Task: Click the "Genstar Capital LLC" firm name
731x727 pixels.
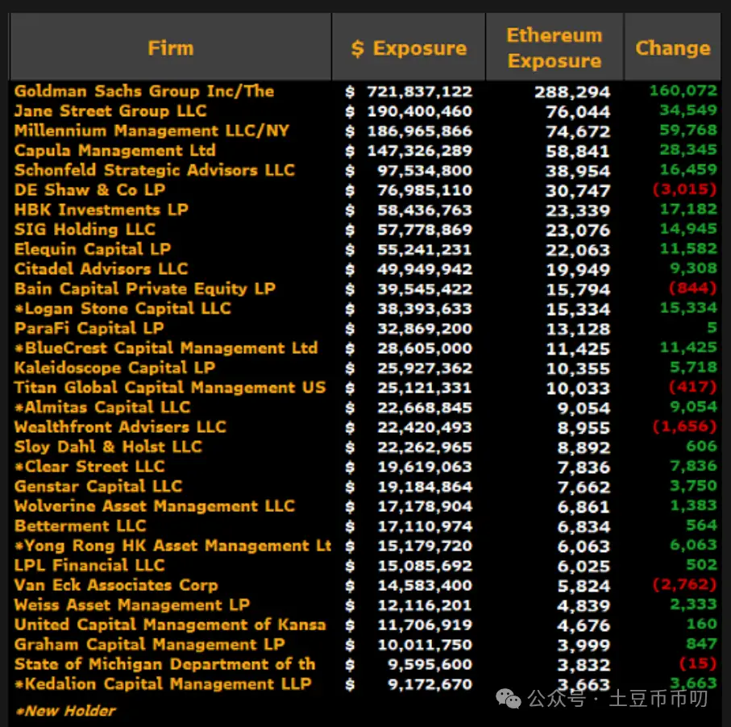Action: click(x=98, y=486)
